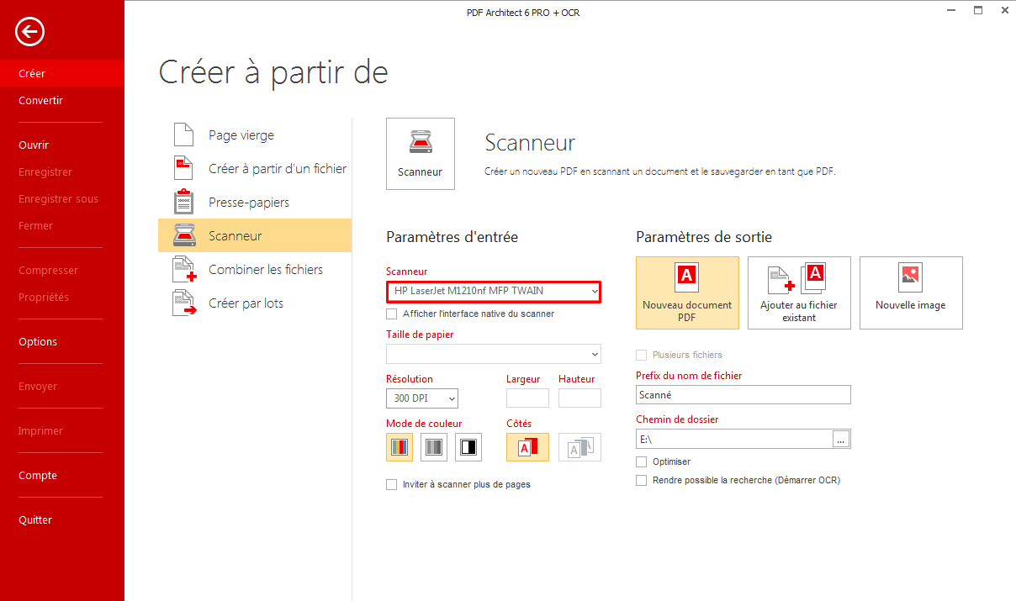Click the Combiner les fichiers icon
The width and height of the screenshot is (1016, 601).
[x=183, y=270]
